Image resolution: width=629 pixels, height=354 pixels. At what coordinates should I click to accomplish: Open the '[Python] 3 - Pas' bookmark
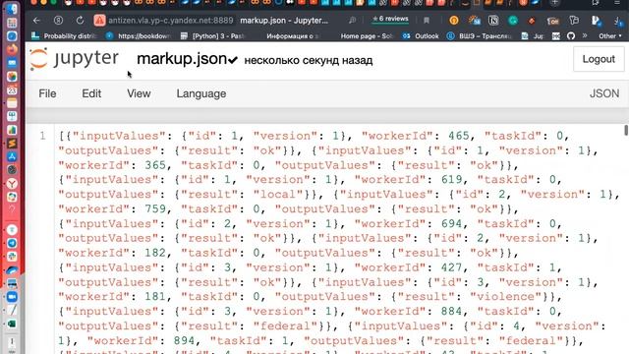click(212, 36)
